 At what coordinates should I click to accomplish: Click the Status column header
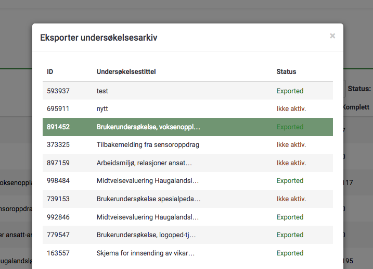[286, 72]
